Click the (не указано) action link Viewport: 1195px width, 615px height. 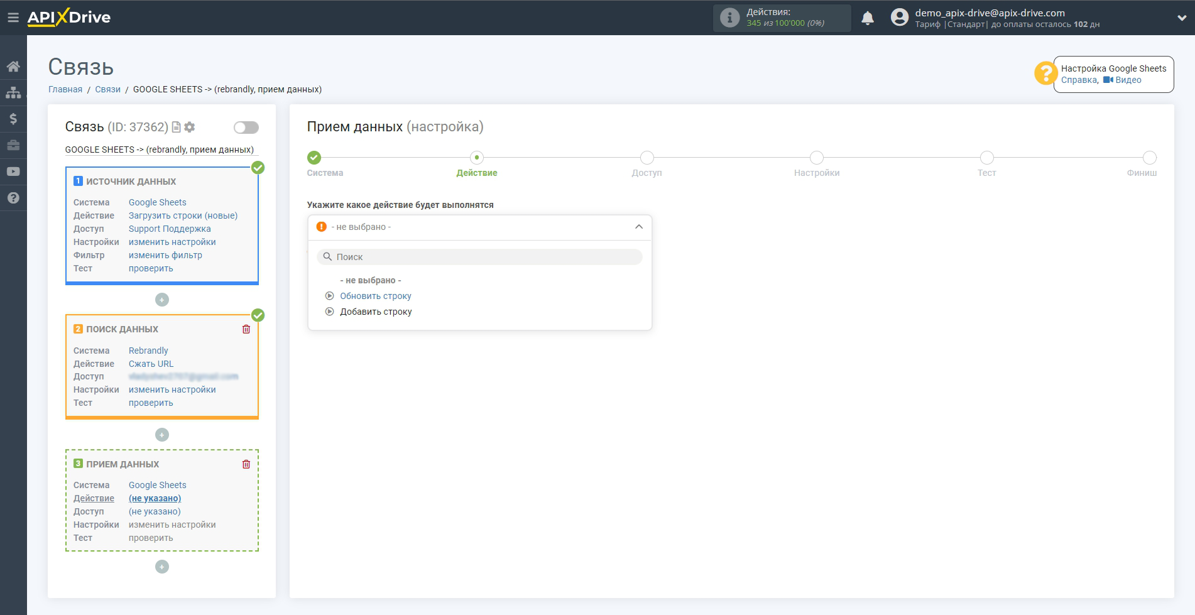tap(155, 498)
